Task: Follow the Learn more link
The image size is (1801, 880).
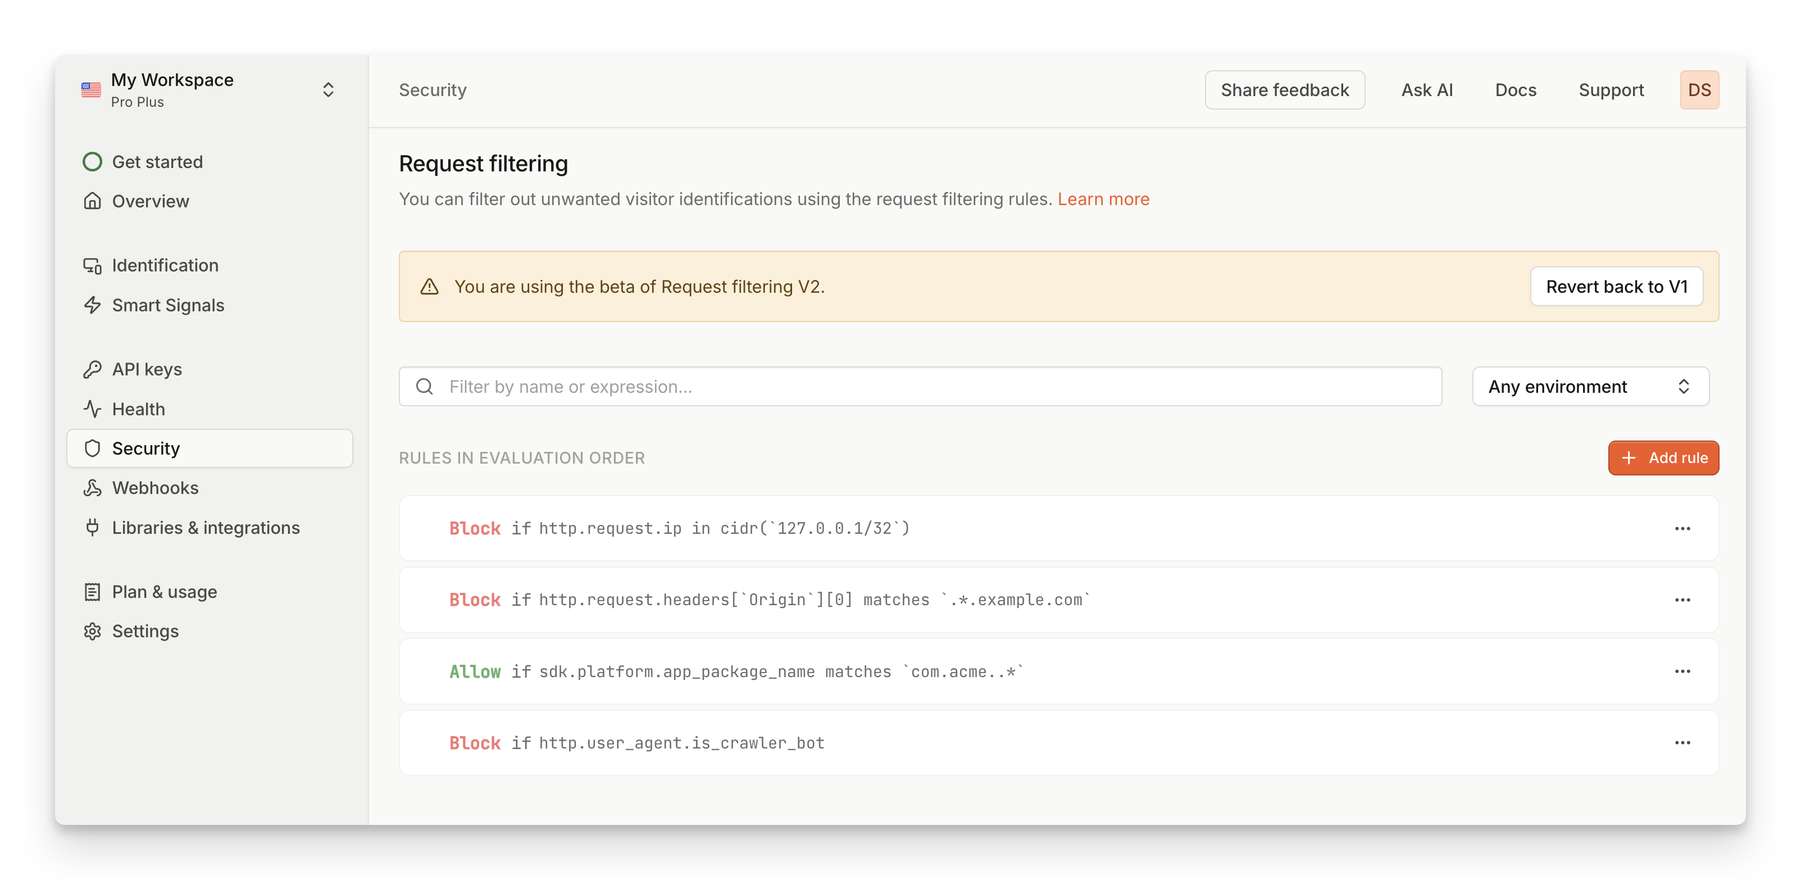Action: pyautogui.click(x=1103, y=199)
